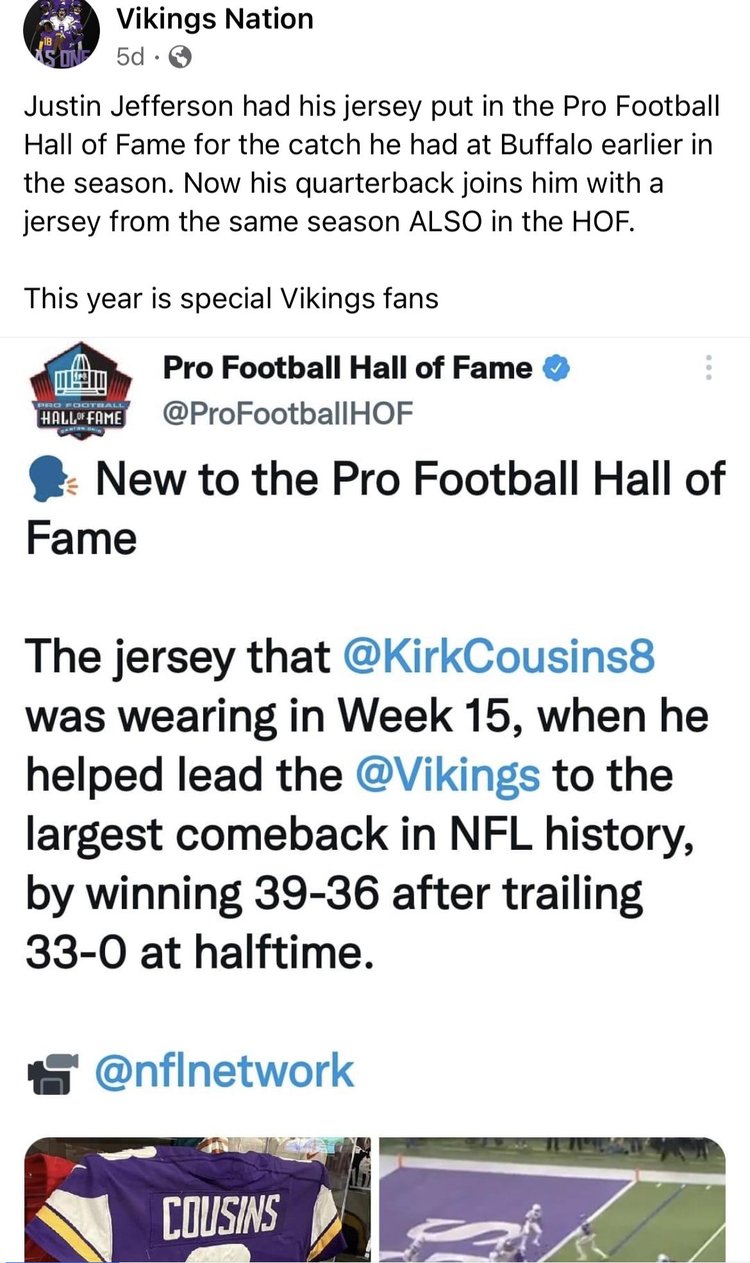Open the football field end zone thumbnail
The image size is (750, 1263).
(x=552, y=1199)
